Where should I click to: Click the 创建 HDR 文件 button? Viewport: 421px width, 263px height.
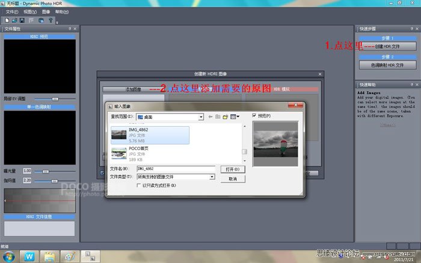tap(387, 46)
